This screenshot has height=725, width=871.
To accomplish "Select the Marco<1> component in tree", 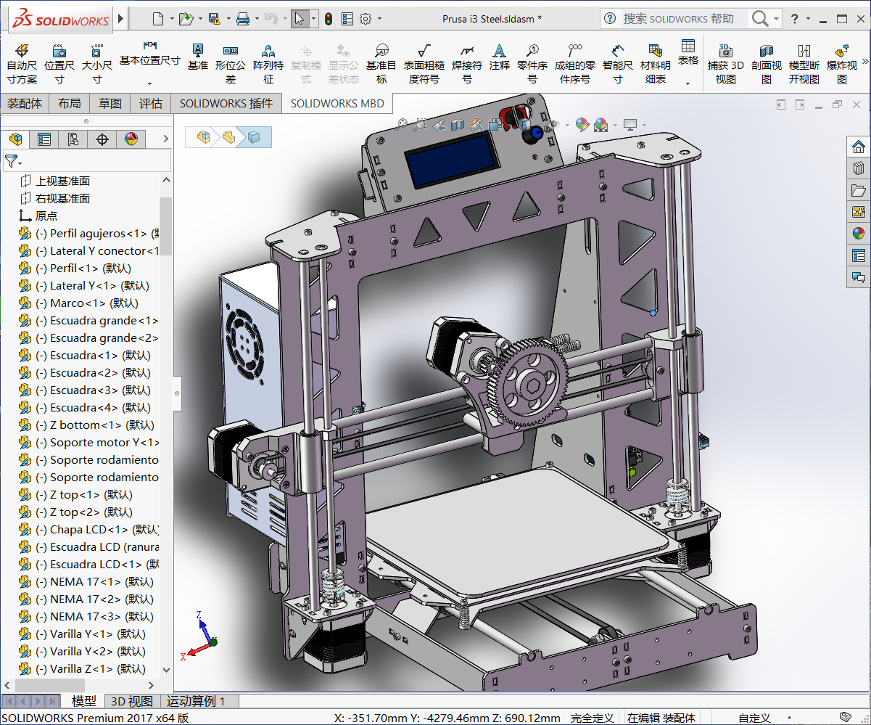I will 78,303.
